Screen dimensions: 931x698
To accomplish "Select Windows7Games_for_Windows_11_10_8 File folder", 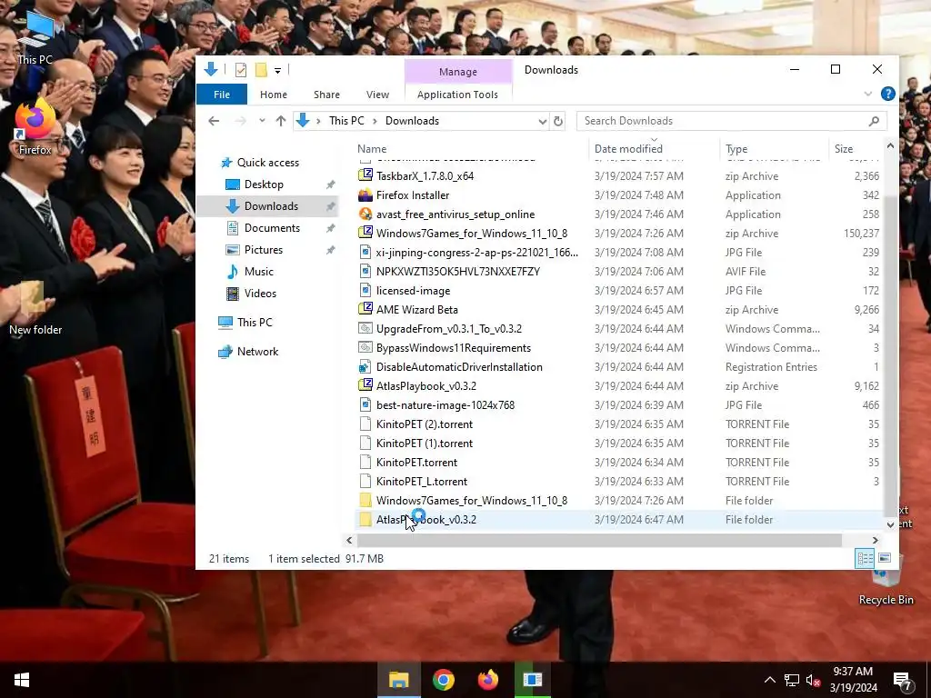I will tap(618, 501).
